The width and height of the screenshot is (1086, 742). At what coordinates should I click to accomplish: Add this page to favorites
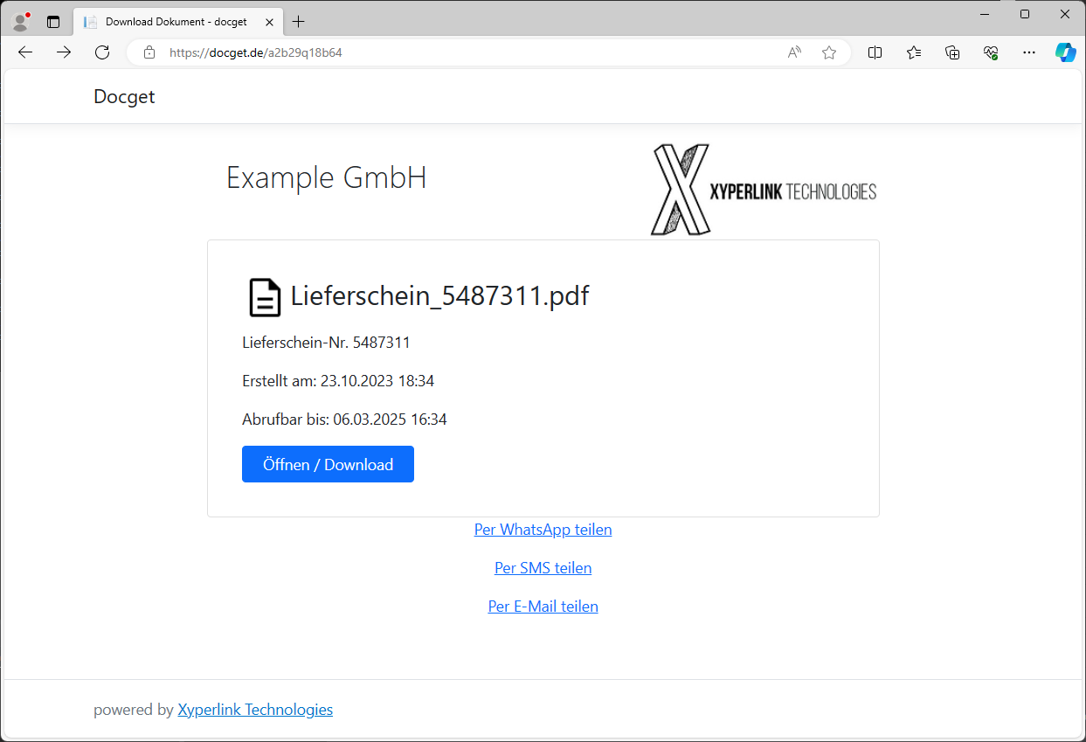tap(829, 52)
